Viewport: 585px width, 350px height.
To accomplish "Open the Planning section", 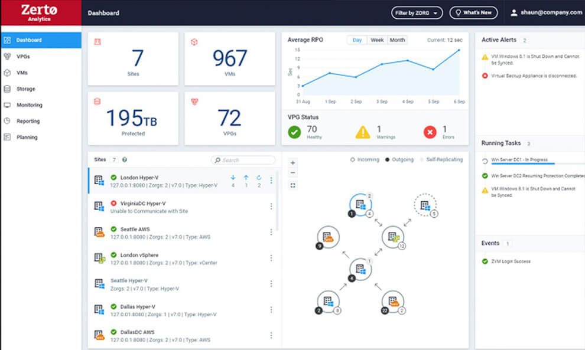I will click(28, 137).
